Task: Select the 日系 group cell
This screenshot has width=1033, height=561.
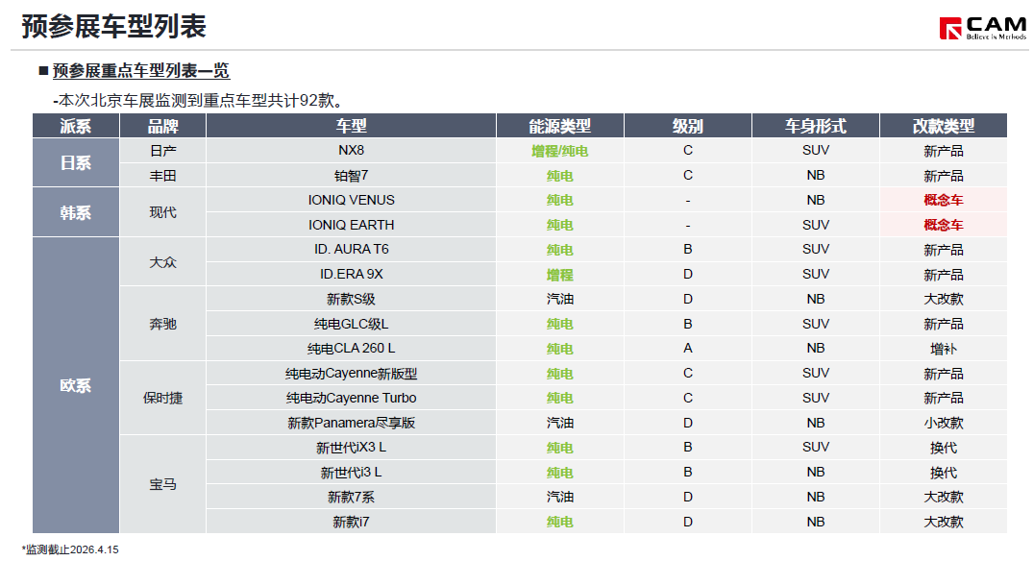Action: pyautogui.click(x=76, y=162)
